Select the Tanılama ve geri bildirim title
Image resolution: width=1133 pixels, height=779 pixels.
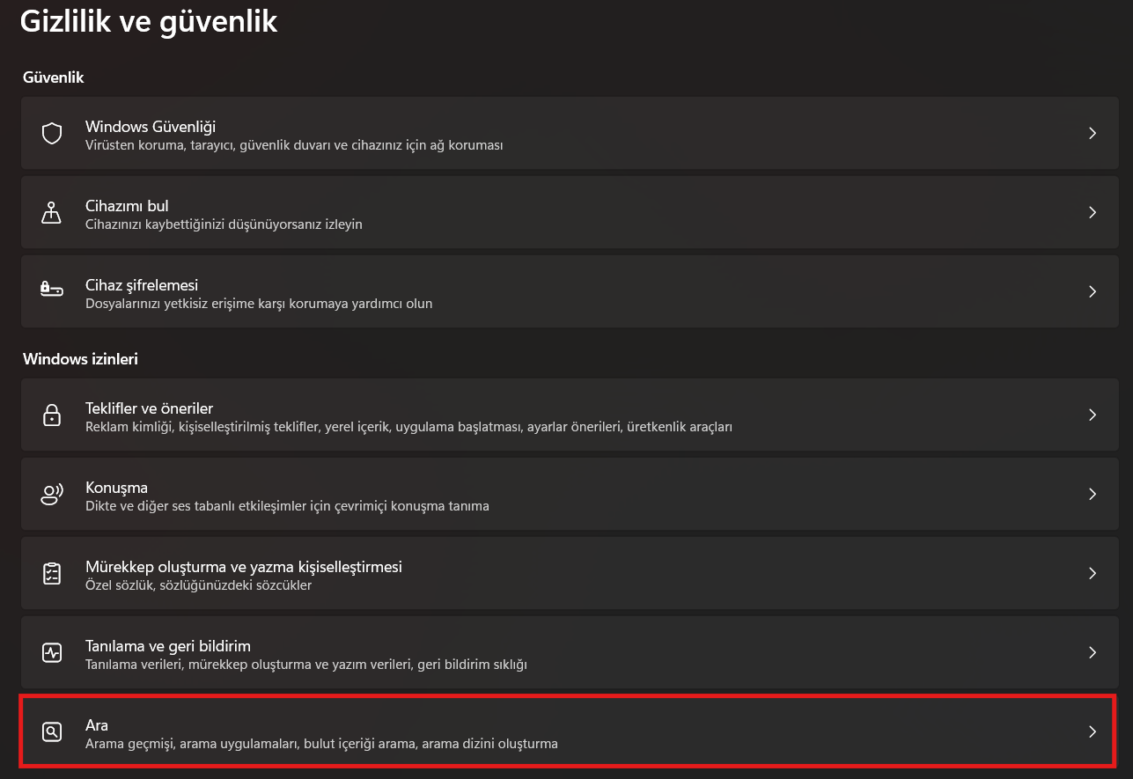[168, 646]
